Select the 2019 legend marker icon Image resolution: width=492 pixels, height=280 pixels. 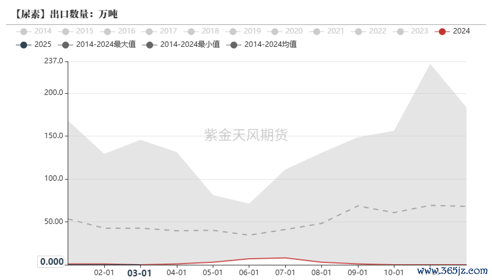pyautogui.click(x=233, y=31)
